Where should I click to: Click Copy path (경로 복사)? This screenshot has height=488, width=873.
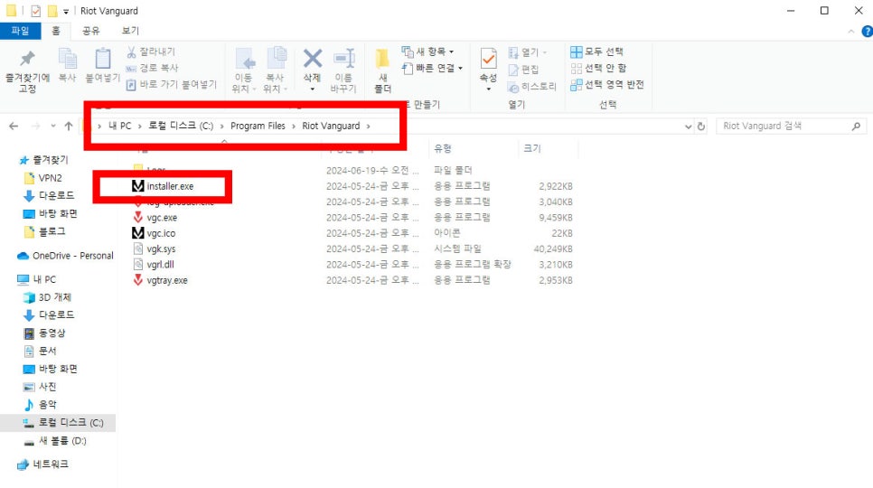point(152,68)
